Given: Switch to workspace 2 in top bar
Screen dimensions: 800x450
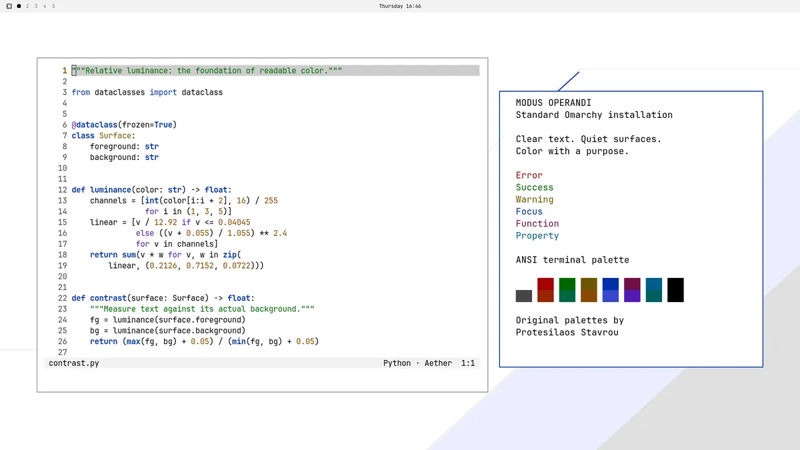Looking at the screenshot, I should tap(27, 6).
